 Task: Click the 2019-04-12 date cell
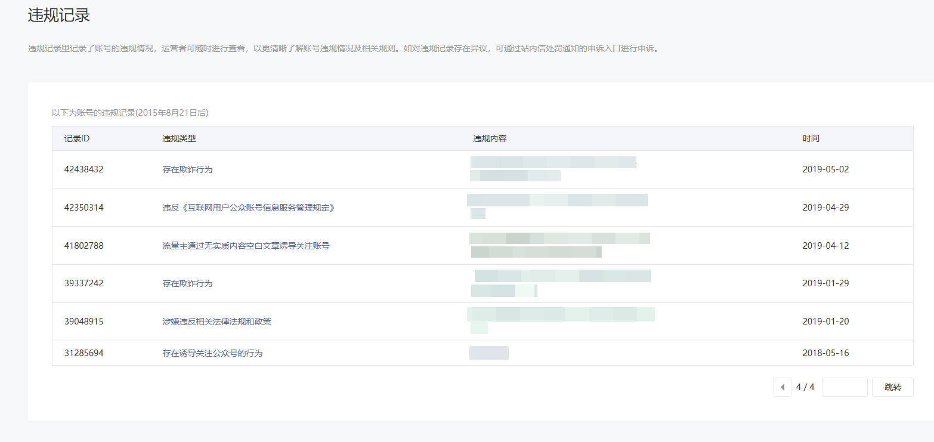click(825, 246)
